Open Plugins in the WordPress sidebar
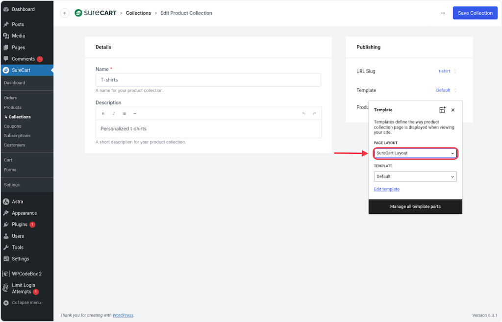The image size is (502, 322). click(20, 224)
